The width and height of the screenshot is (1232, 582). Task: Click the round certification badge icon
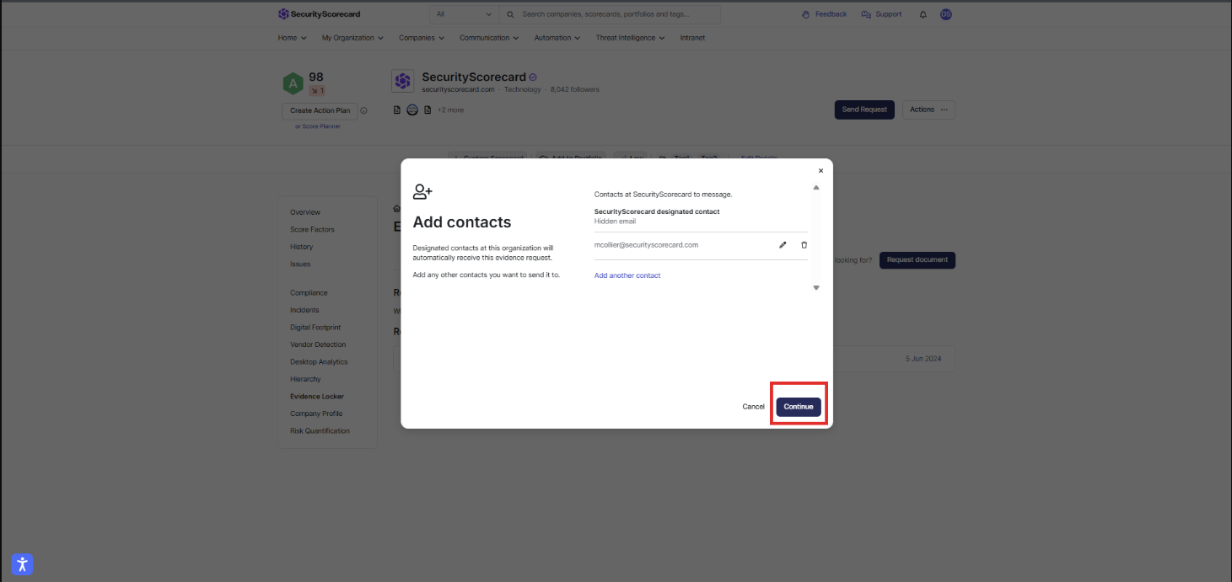(412, 109)
